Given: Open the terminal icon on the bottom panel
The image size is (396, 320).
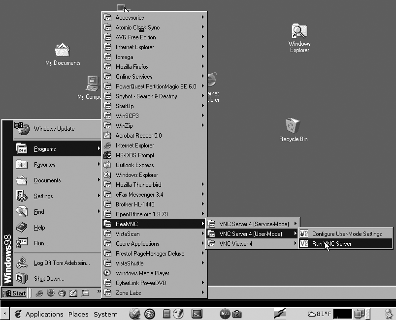Looking at the screenshot, I should pos(197,313).
